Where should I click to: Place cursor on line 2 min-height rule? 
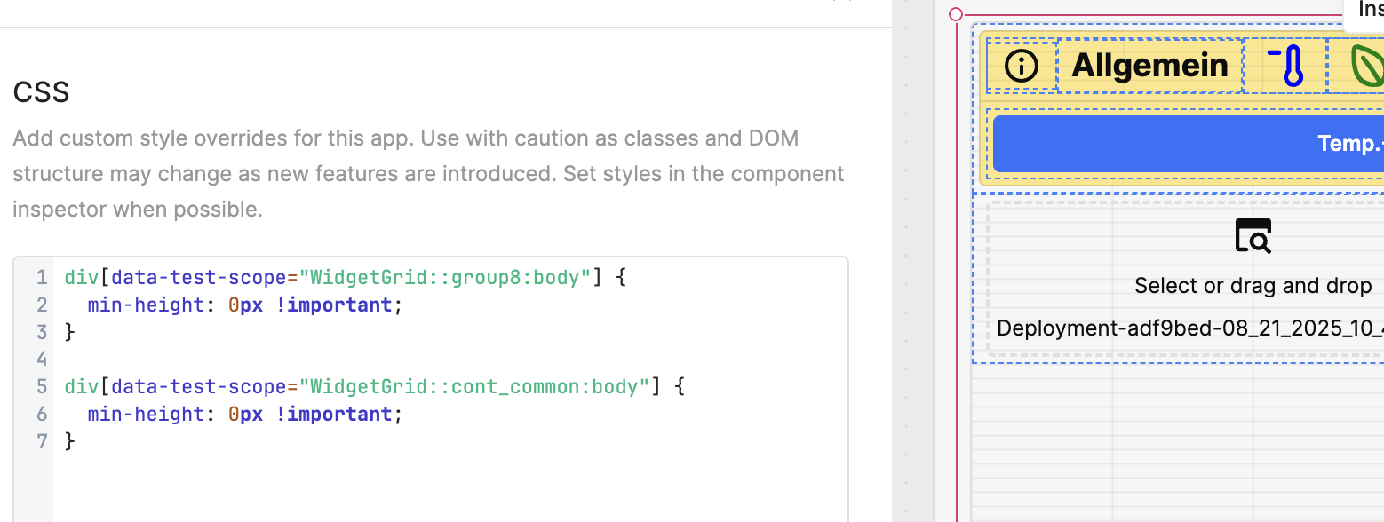pyautogui.click(x=146, y=305)
